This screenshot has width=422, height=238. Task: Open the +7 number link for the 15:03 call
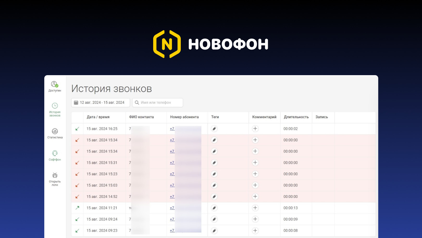pos(172,185)
